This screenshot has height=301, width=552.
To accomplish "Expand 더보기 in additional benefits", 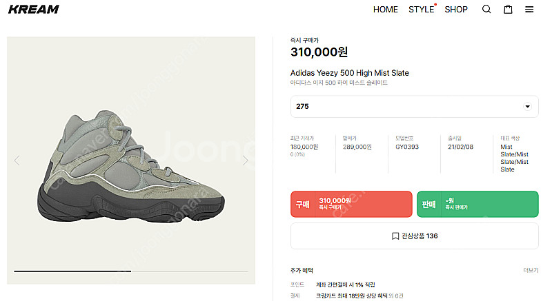I will 531,271.
